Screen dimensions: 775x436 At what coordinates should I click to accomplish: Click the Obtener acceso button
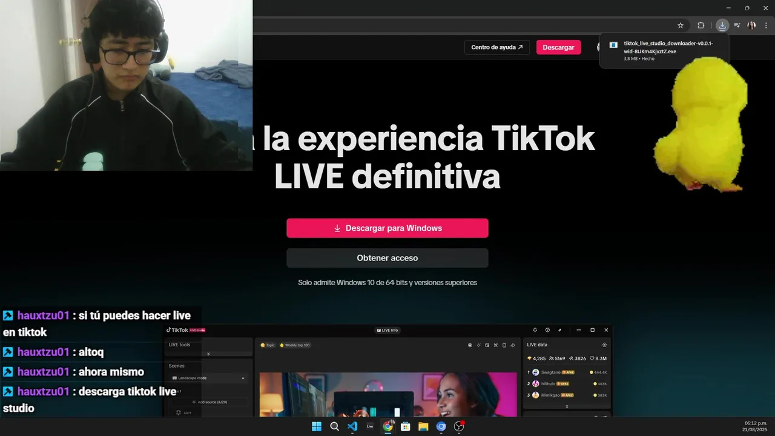pyautogui.click(x=387, y=258)
